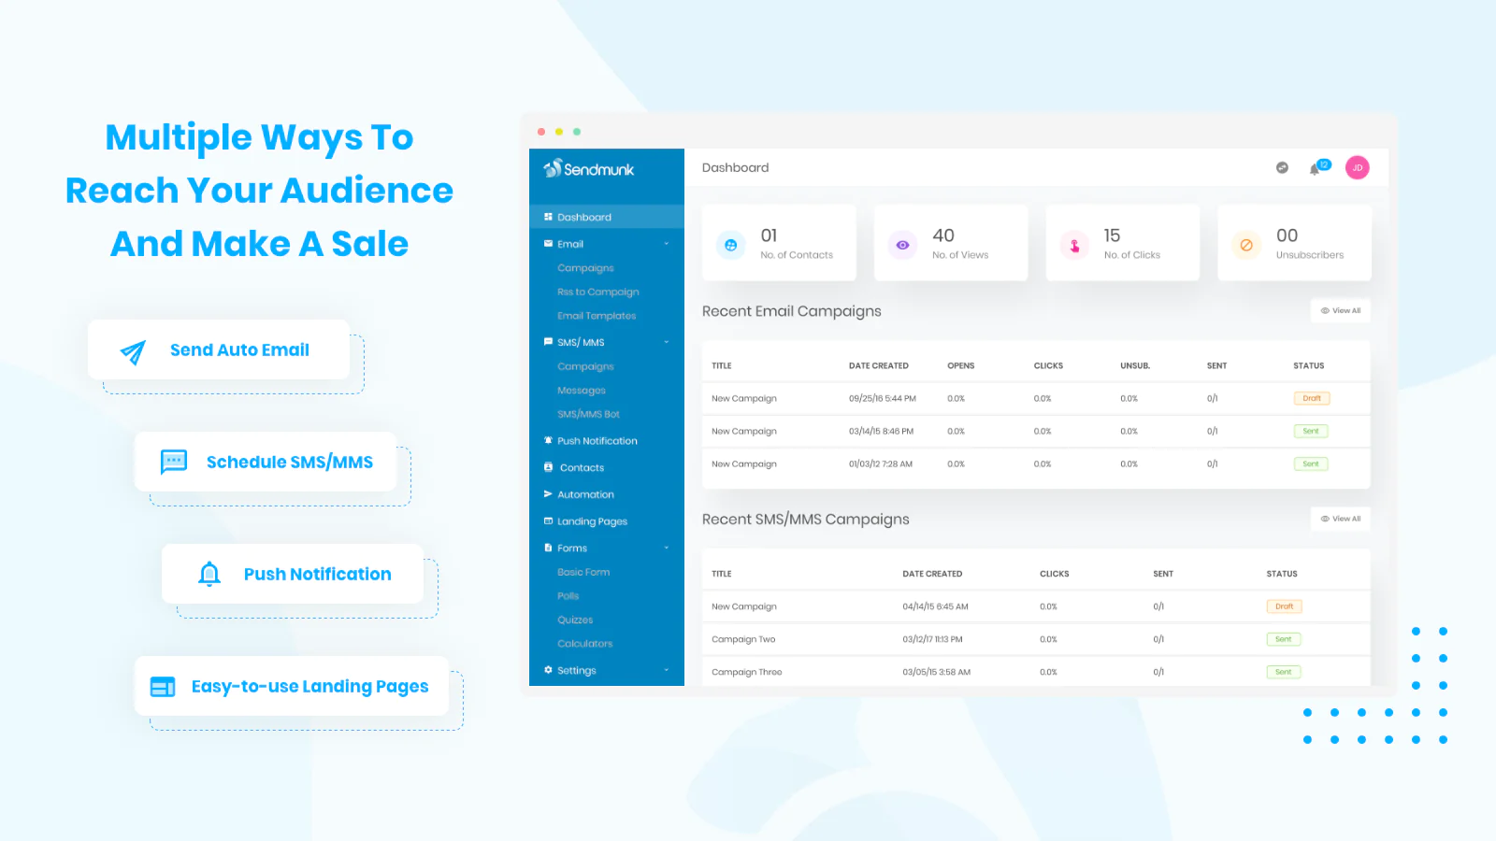Click the purple eye Views icon
The height and width of the screenshot is (841, 1496).
pos(902,245)
